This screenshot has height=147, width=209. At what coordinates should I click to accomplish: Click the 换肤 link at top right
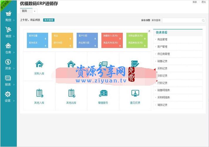(195, 2)
